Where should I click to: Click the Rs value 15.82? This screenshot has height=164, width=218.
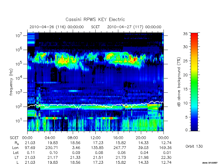coord(121,143)
